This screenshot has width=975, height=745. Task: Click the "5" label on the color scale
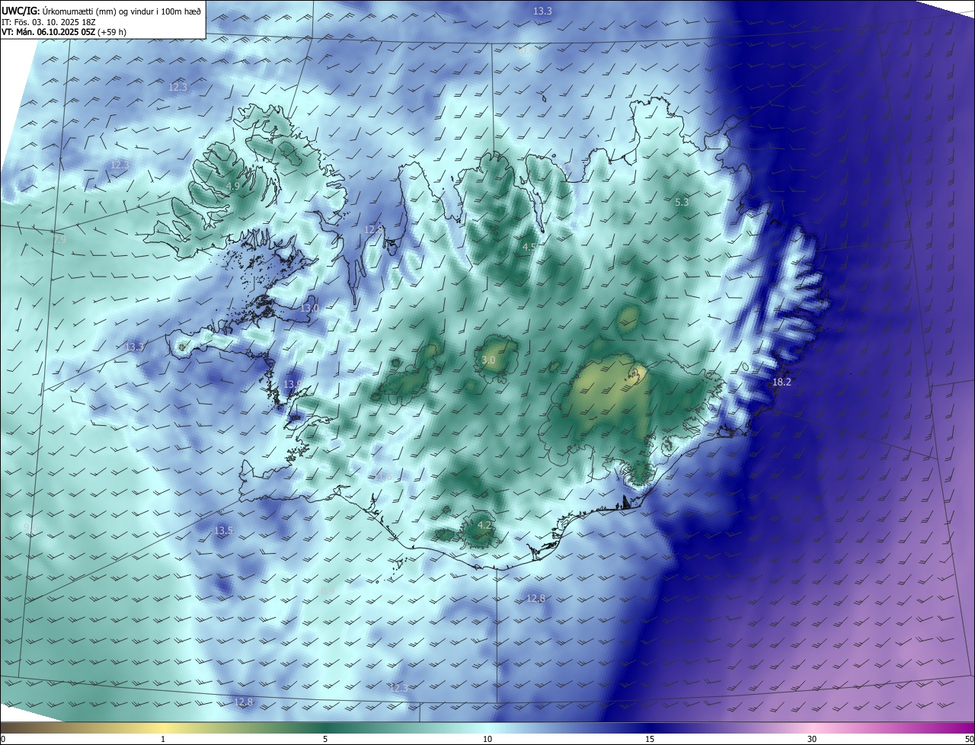pos(325,739)
